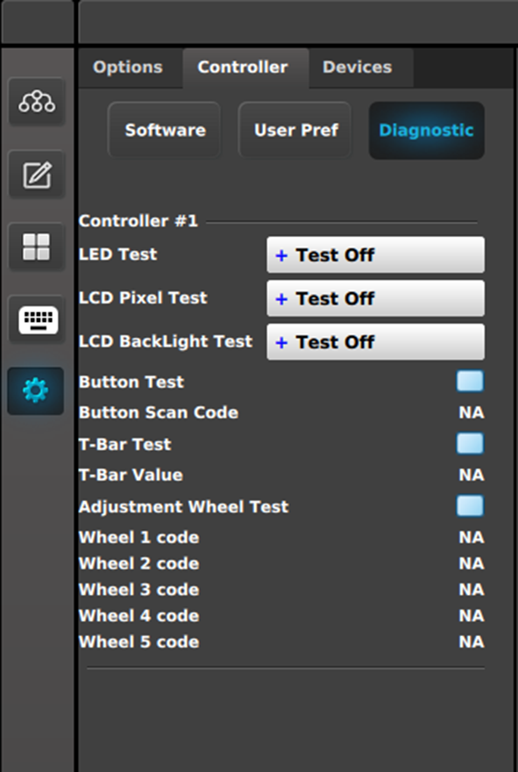Click the settings gear sidebar icon
Screen dimensions: 518x772
click(35, 391)
